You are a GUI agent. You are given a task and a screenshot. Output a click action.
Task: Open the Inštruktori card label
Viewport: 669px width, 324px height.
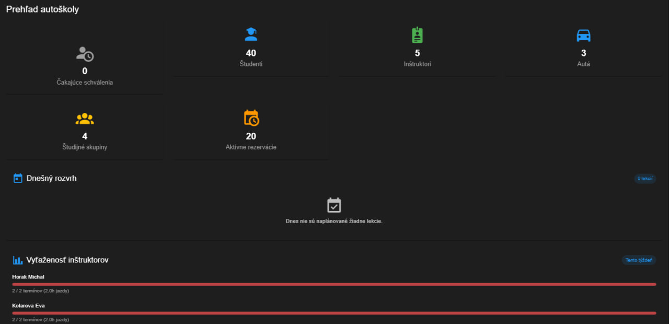coord(417,64)
